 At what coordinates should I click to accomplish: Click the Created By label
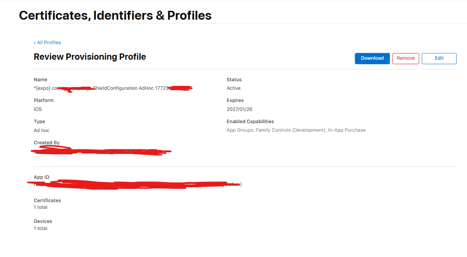click(47, 143)
